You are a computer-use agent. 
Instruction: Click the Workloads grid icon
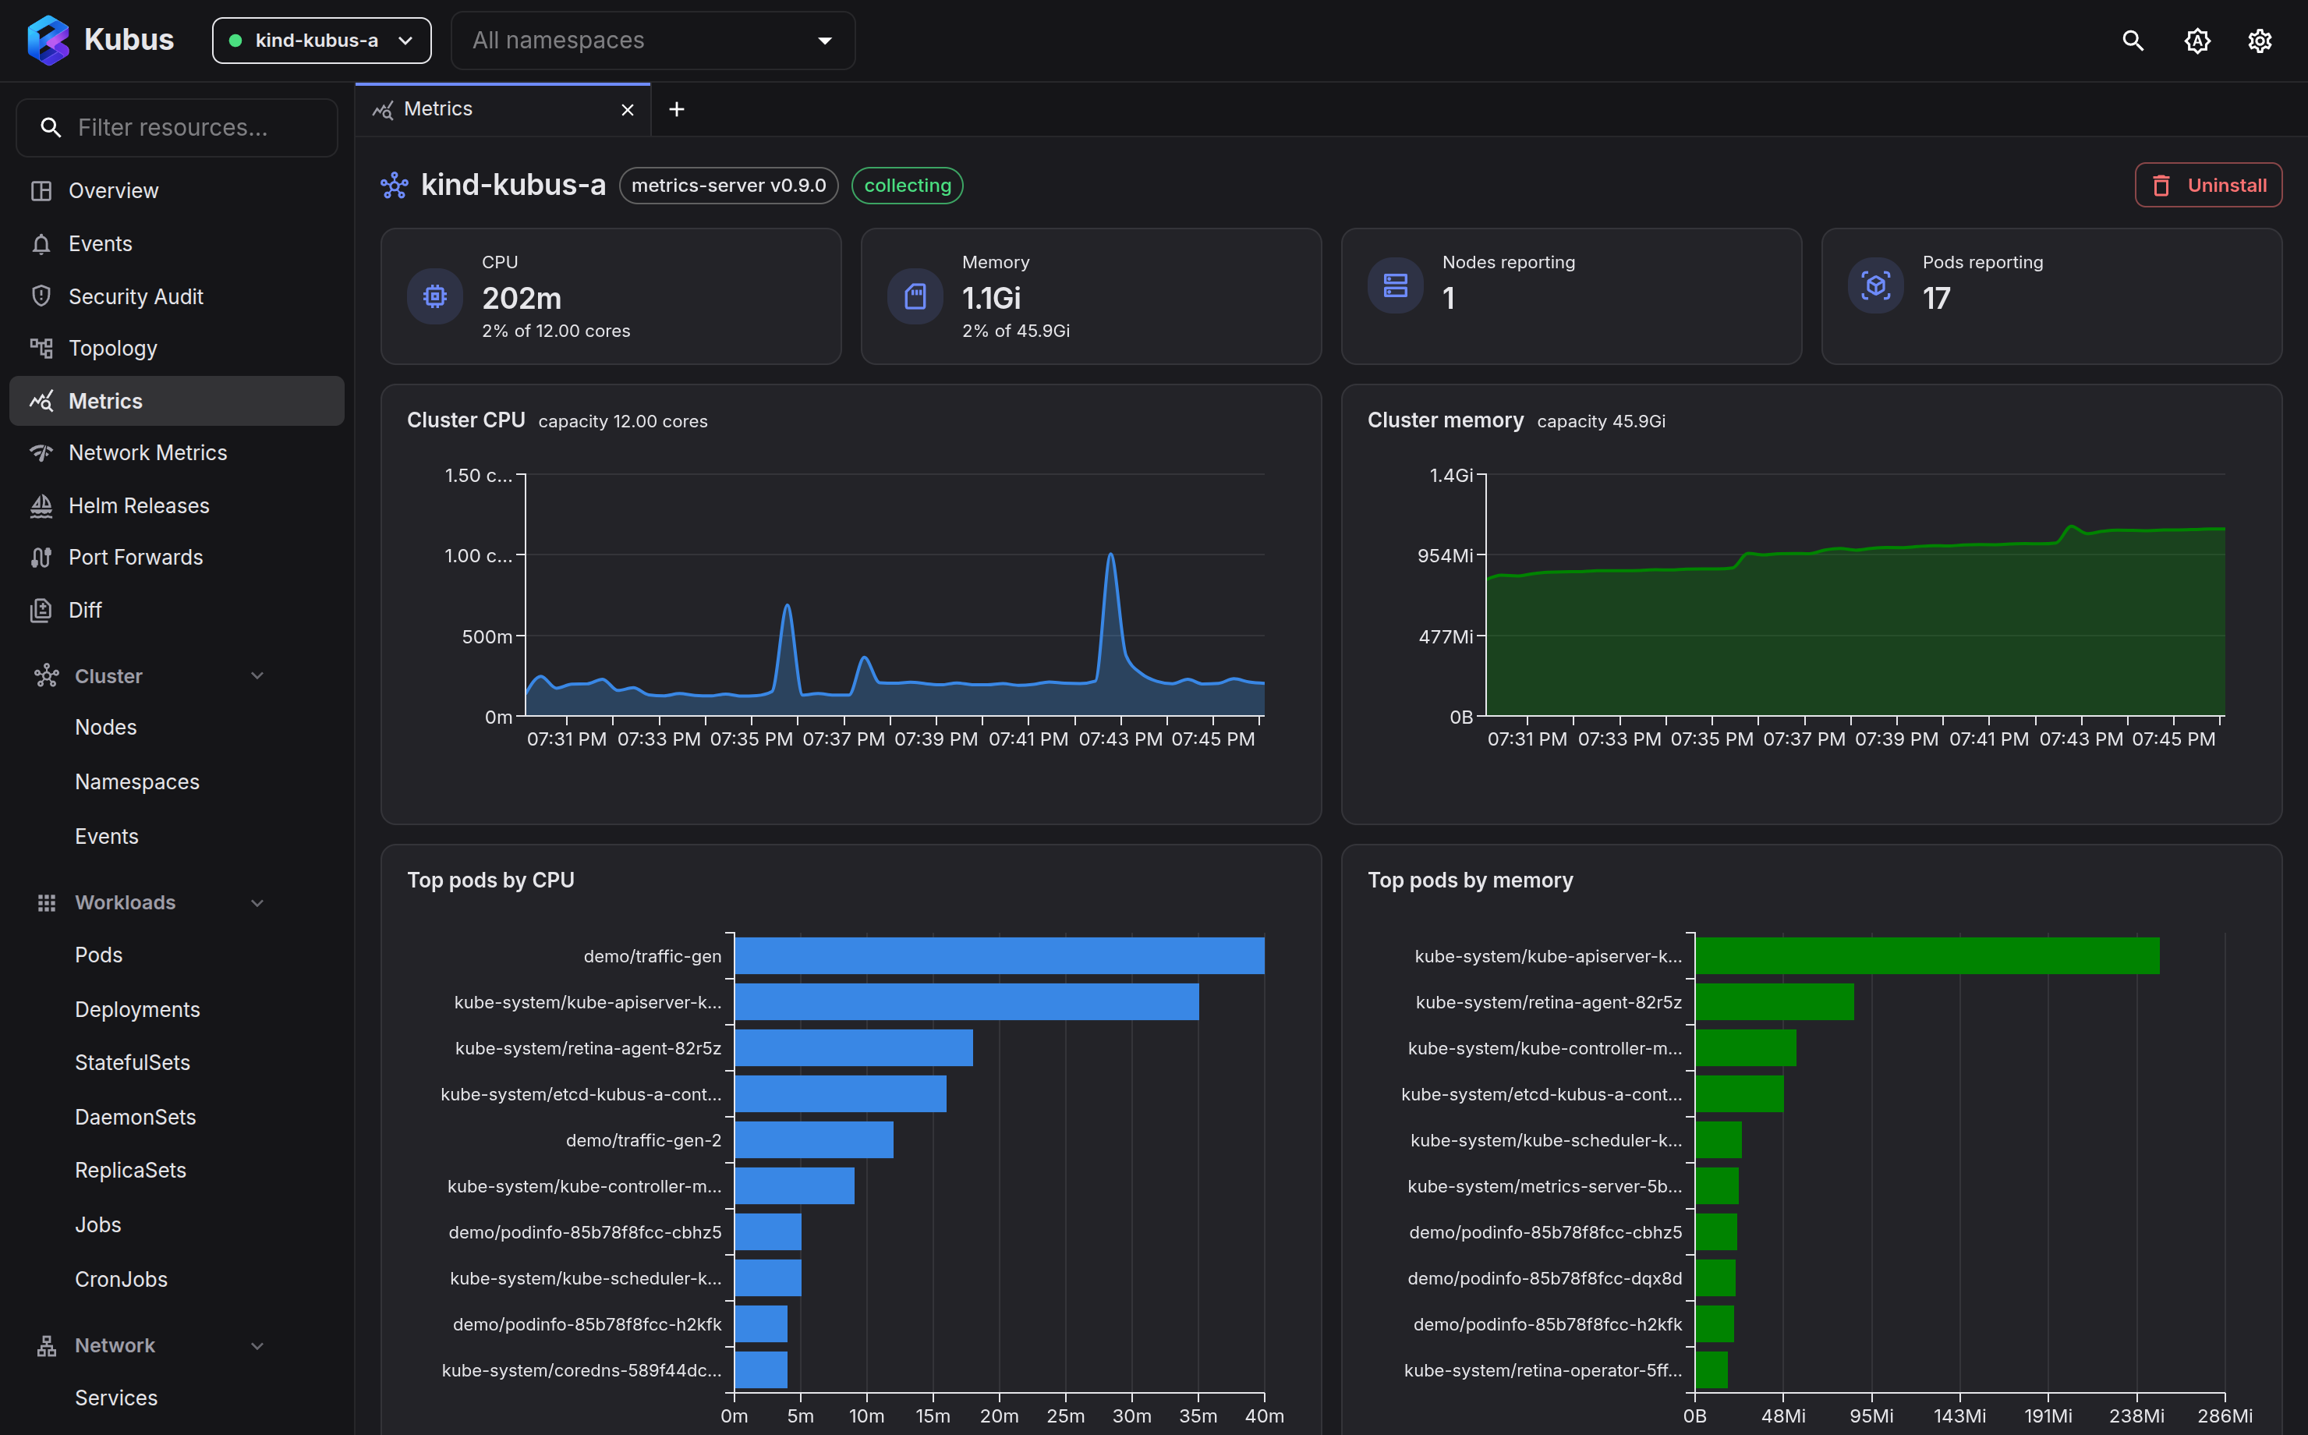click(x=47, y=902)
